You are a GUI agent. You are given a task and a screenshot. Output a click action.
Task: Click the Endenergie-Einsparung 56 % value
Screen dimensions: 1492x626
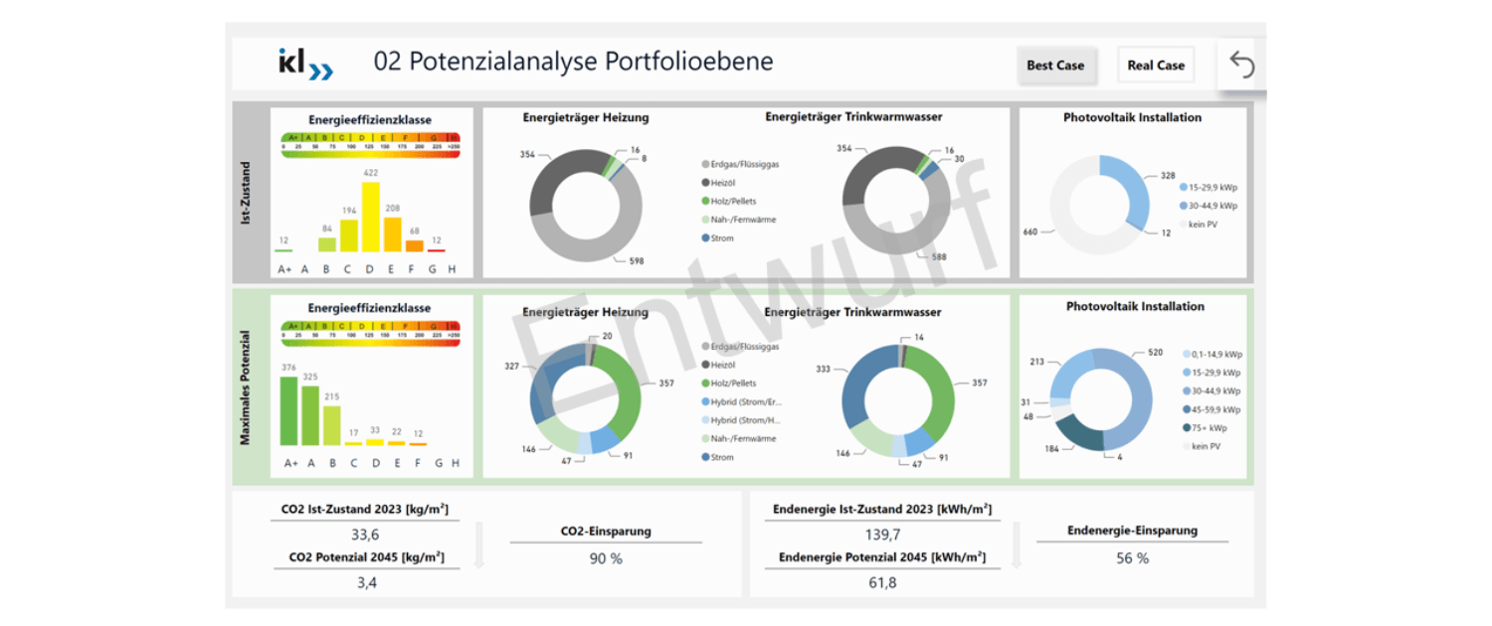(x=1132, y=558)
